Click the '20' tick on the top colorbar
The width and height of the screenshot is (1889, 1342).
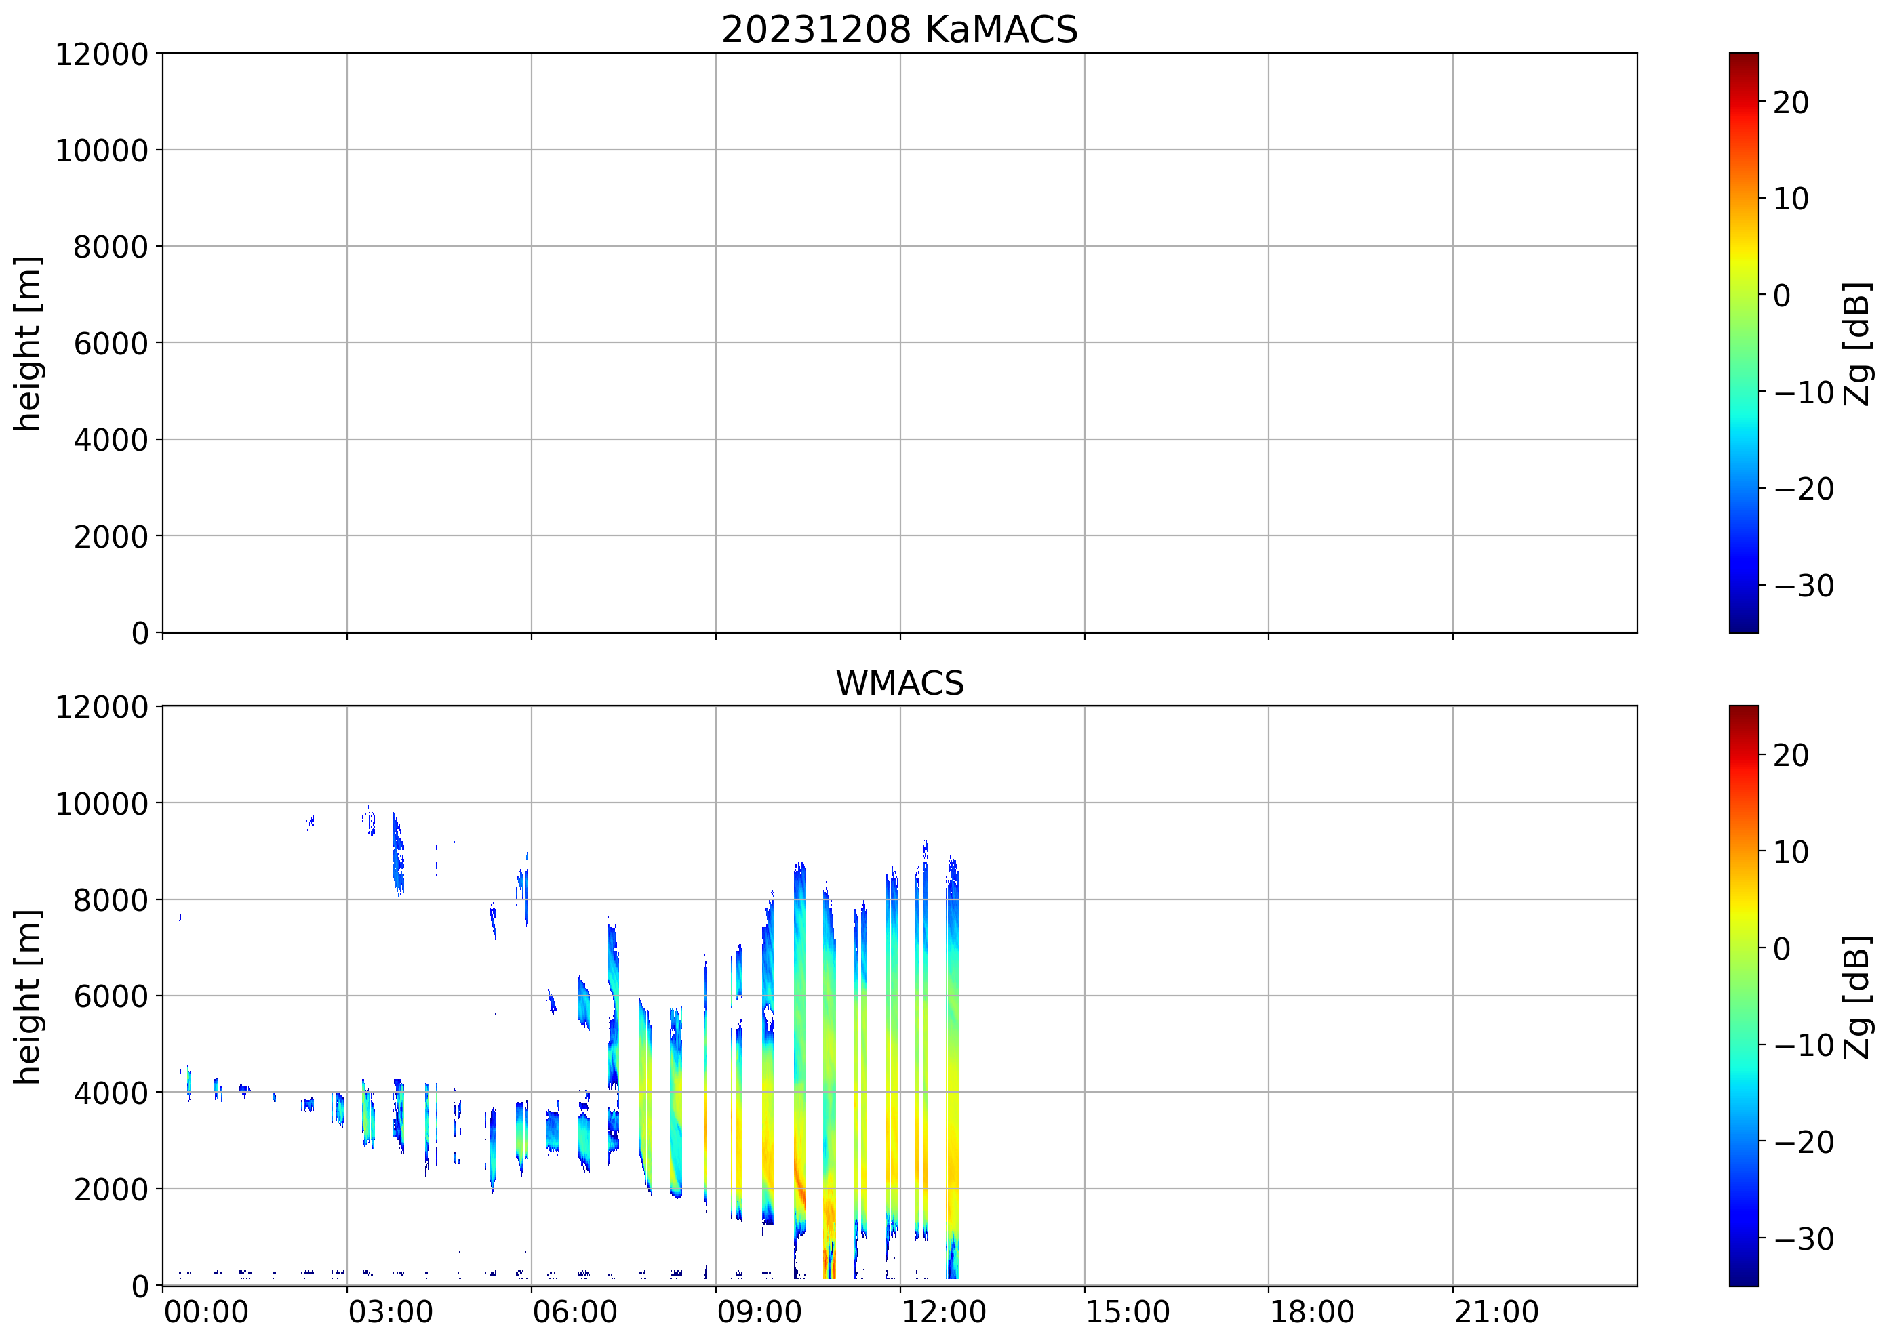1791,102
